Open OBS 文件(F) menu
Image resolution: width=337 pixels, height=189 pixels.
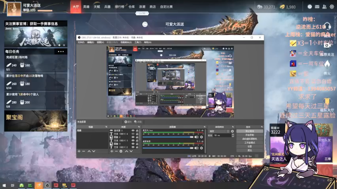81,42
